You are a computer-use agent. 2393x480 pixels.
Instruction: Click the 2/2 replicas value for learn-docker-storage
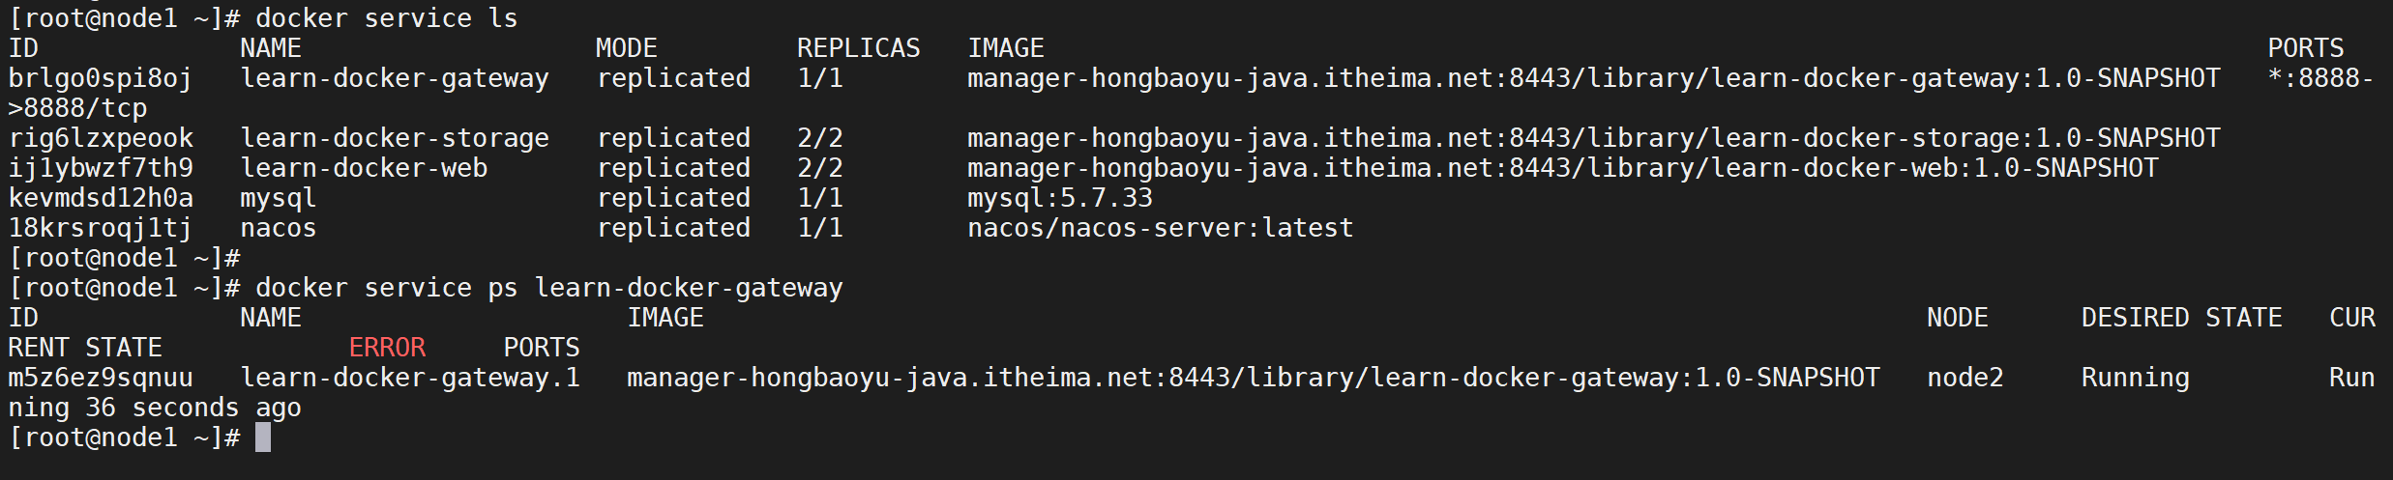[819, 138]
